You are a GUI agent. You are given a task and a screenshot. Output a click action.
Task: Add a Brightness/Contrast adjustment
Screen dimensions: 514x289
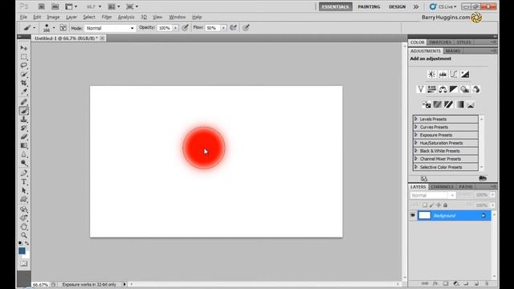(x=432, y=75)
